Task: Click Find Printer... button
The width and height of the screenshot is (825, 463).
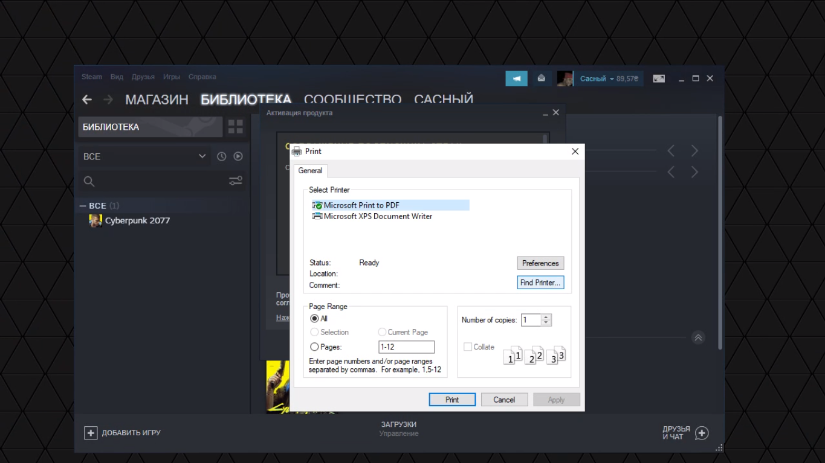Action: (x=540, y=283)
